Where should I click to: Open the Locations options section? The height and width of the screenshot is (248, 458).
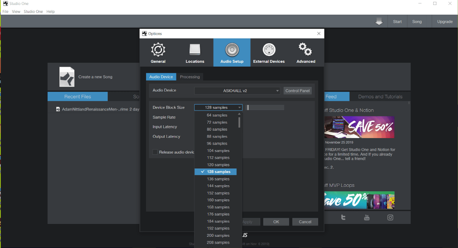[x=195, y=53]
